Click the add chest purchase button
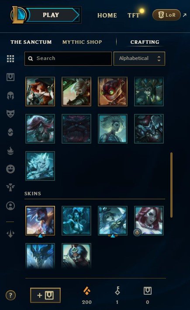The width and height of the screenshot is (190, 310). click(x=45, y=296)
